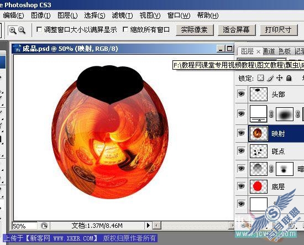Open status bar document info arrow menu

pyautogui.click(x=148, y=226)
